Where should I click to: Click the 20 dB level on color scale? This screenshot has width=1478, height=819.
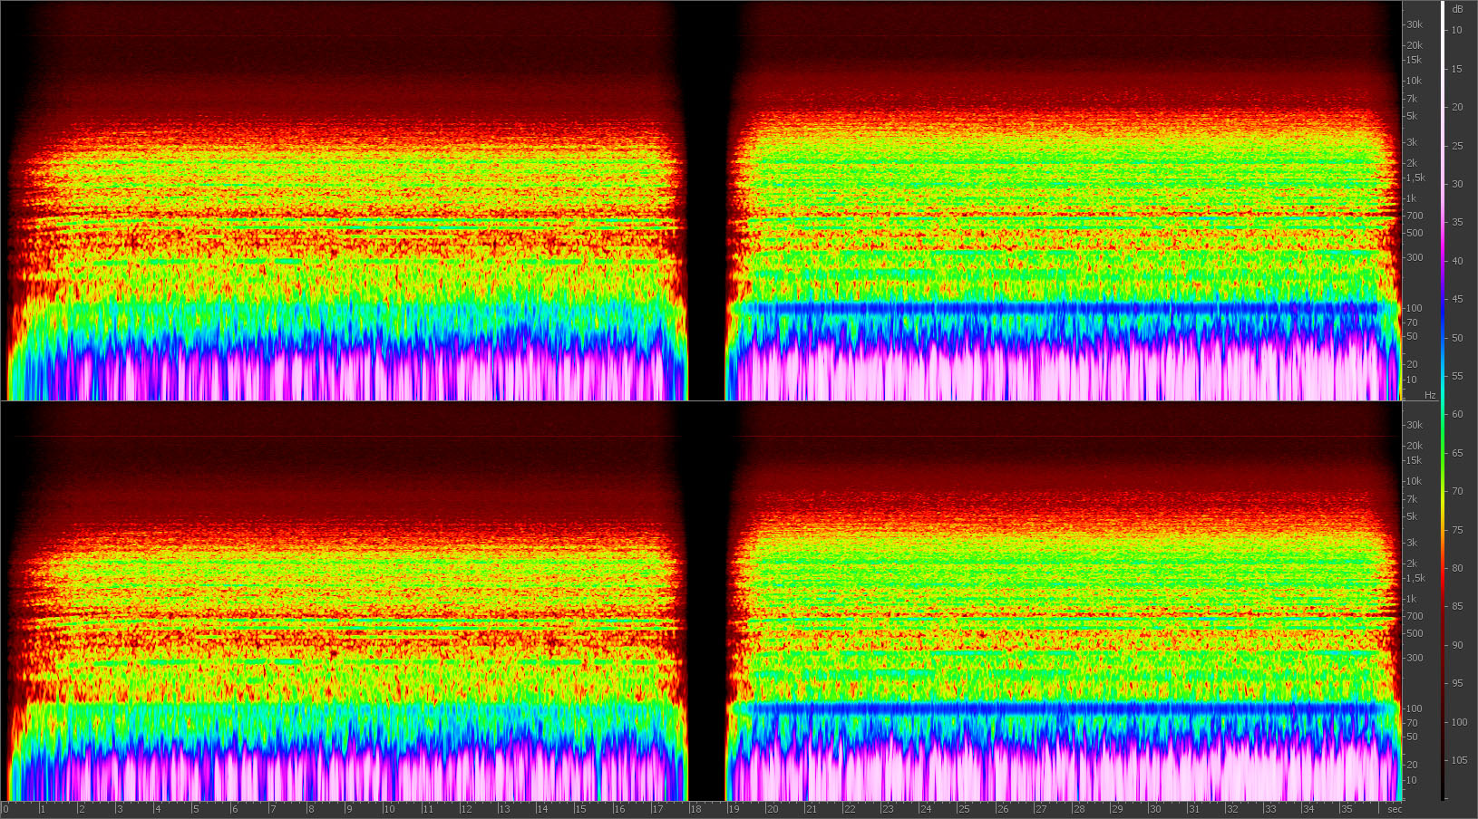tap(1457, 107)
